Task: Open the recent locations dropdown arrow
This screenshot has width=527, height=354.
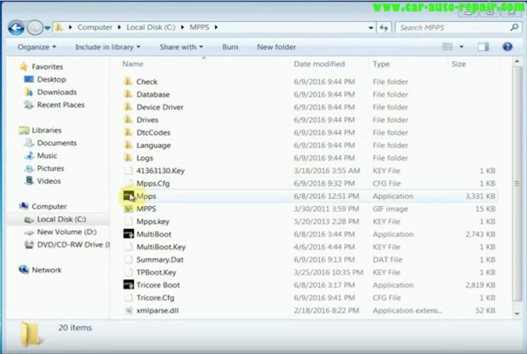Action: point(48,28)
